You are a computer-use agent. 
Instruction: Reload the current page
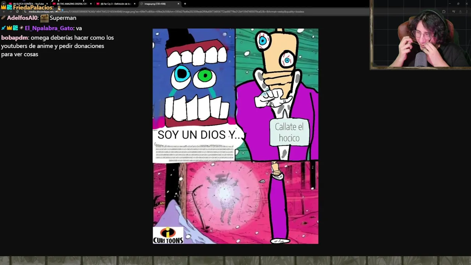coord(17,11)
